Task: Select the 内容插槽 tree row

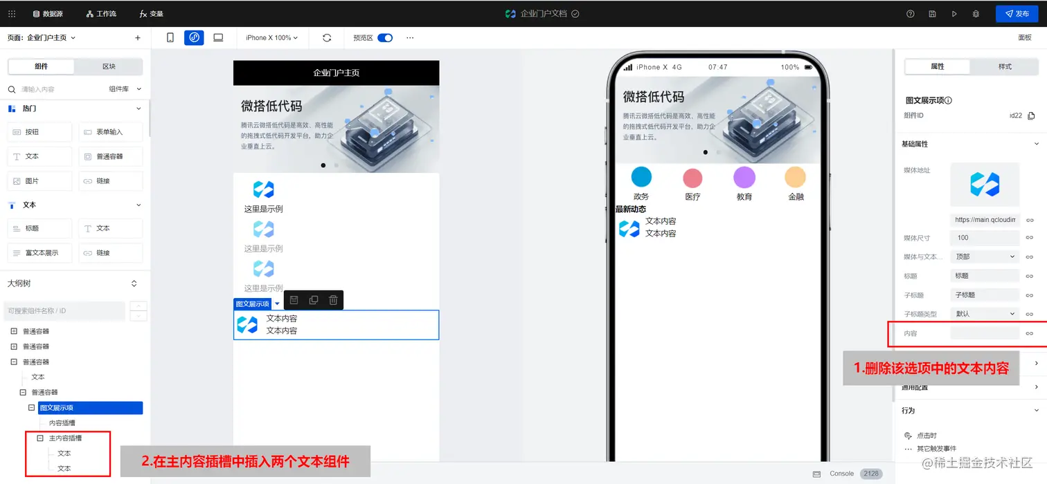Action: tap(62, 423)
